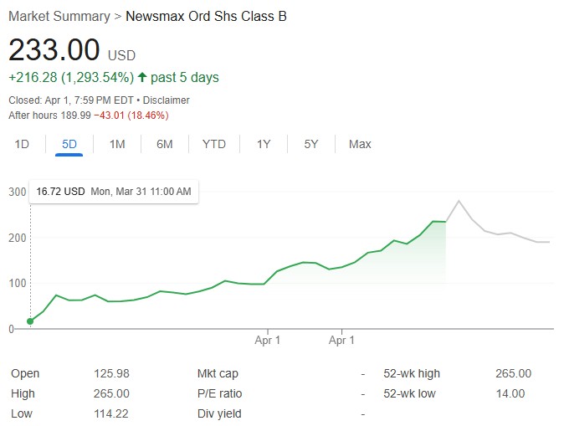Click 'Newsmax Ord Shs Class B' title
This screenshot has height=426, width=564.
206,17
